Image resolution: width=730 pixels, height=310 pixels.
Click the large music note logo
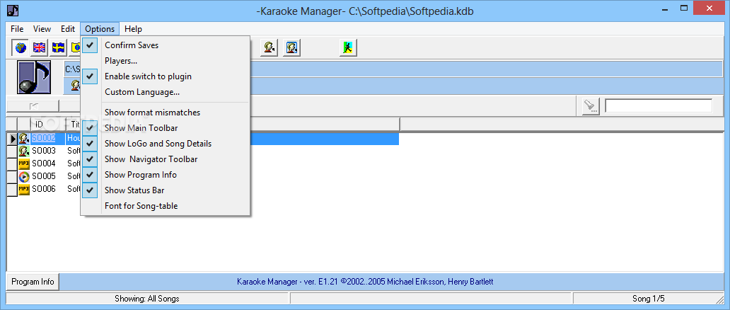click(34, 77)
